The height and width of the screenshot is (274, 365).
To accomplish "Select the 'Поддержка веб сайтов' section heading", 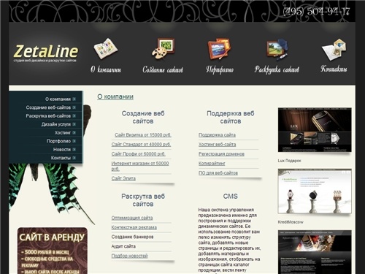I will click(231, 117).
